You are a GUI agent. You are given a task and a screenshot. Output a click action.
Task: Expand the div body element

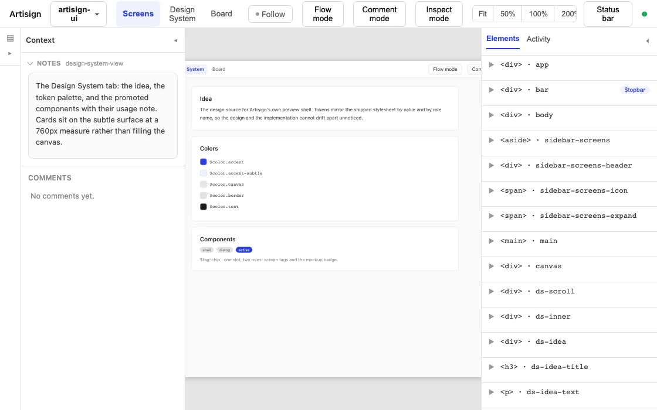pyautogui.click(x=491, y=115)
